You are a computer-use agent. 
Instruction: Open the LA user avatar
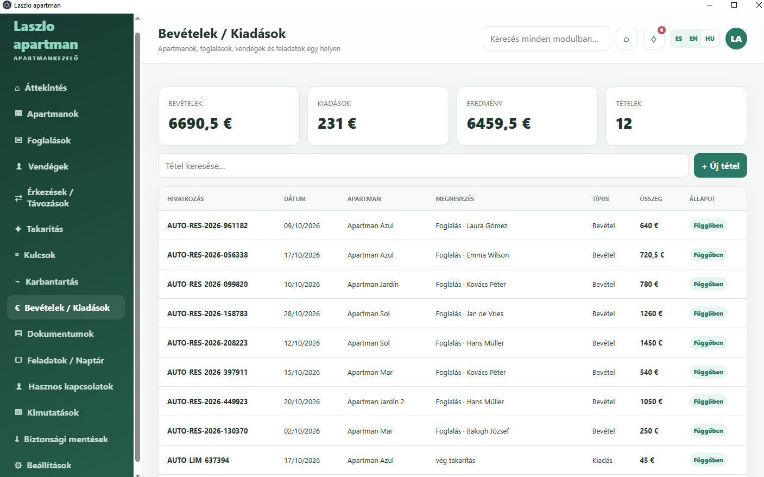coord(736,39)
